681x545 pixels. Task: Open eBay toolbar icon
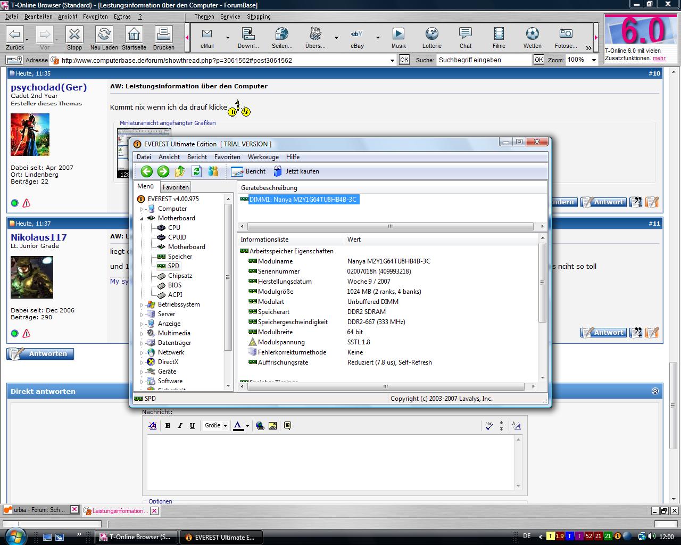pos(357,38)
